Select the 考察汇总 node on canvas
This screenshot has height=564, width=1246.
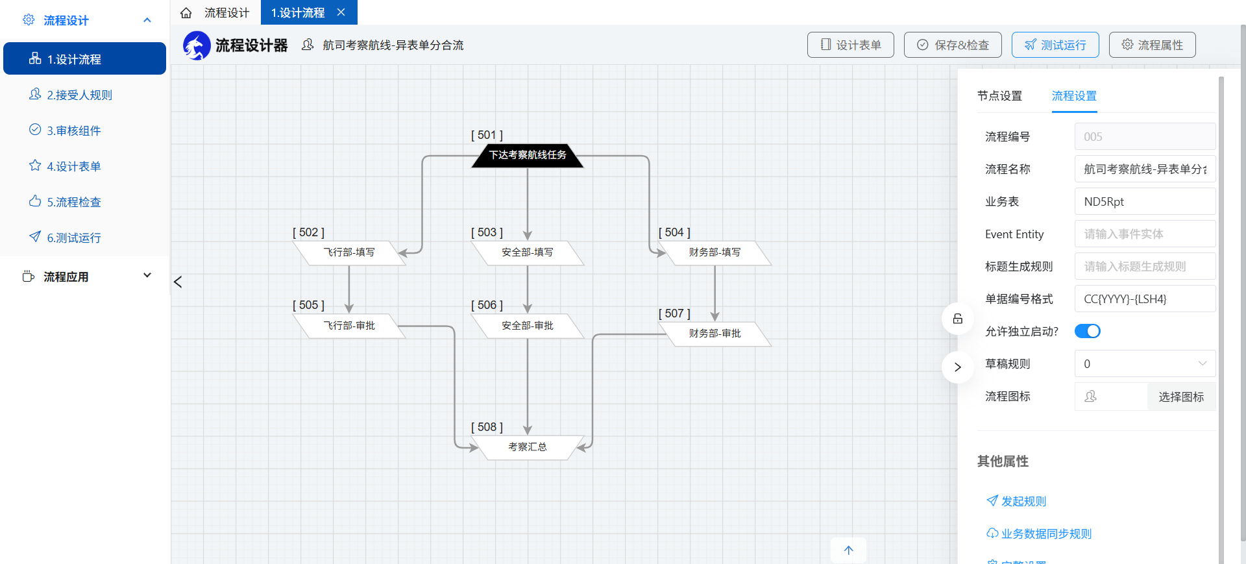(x=528, y=447)
